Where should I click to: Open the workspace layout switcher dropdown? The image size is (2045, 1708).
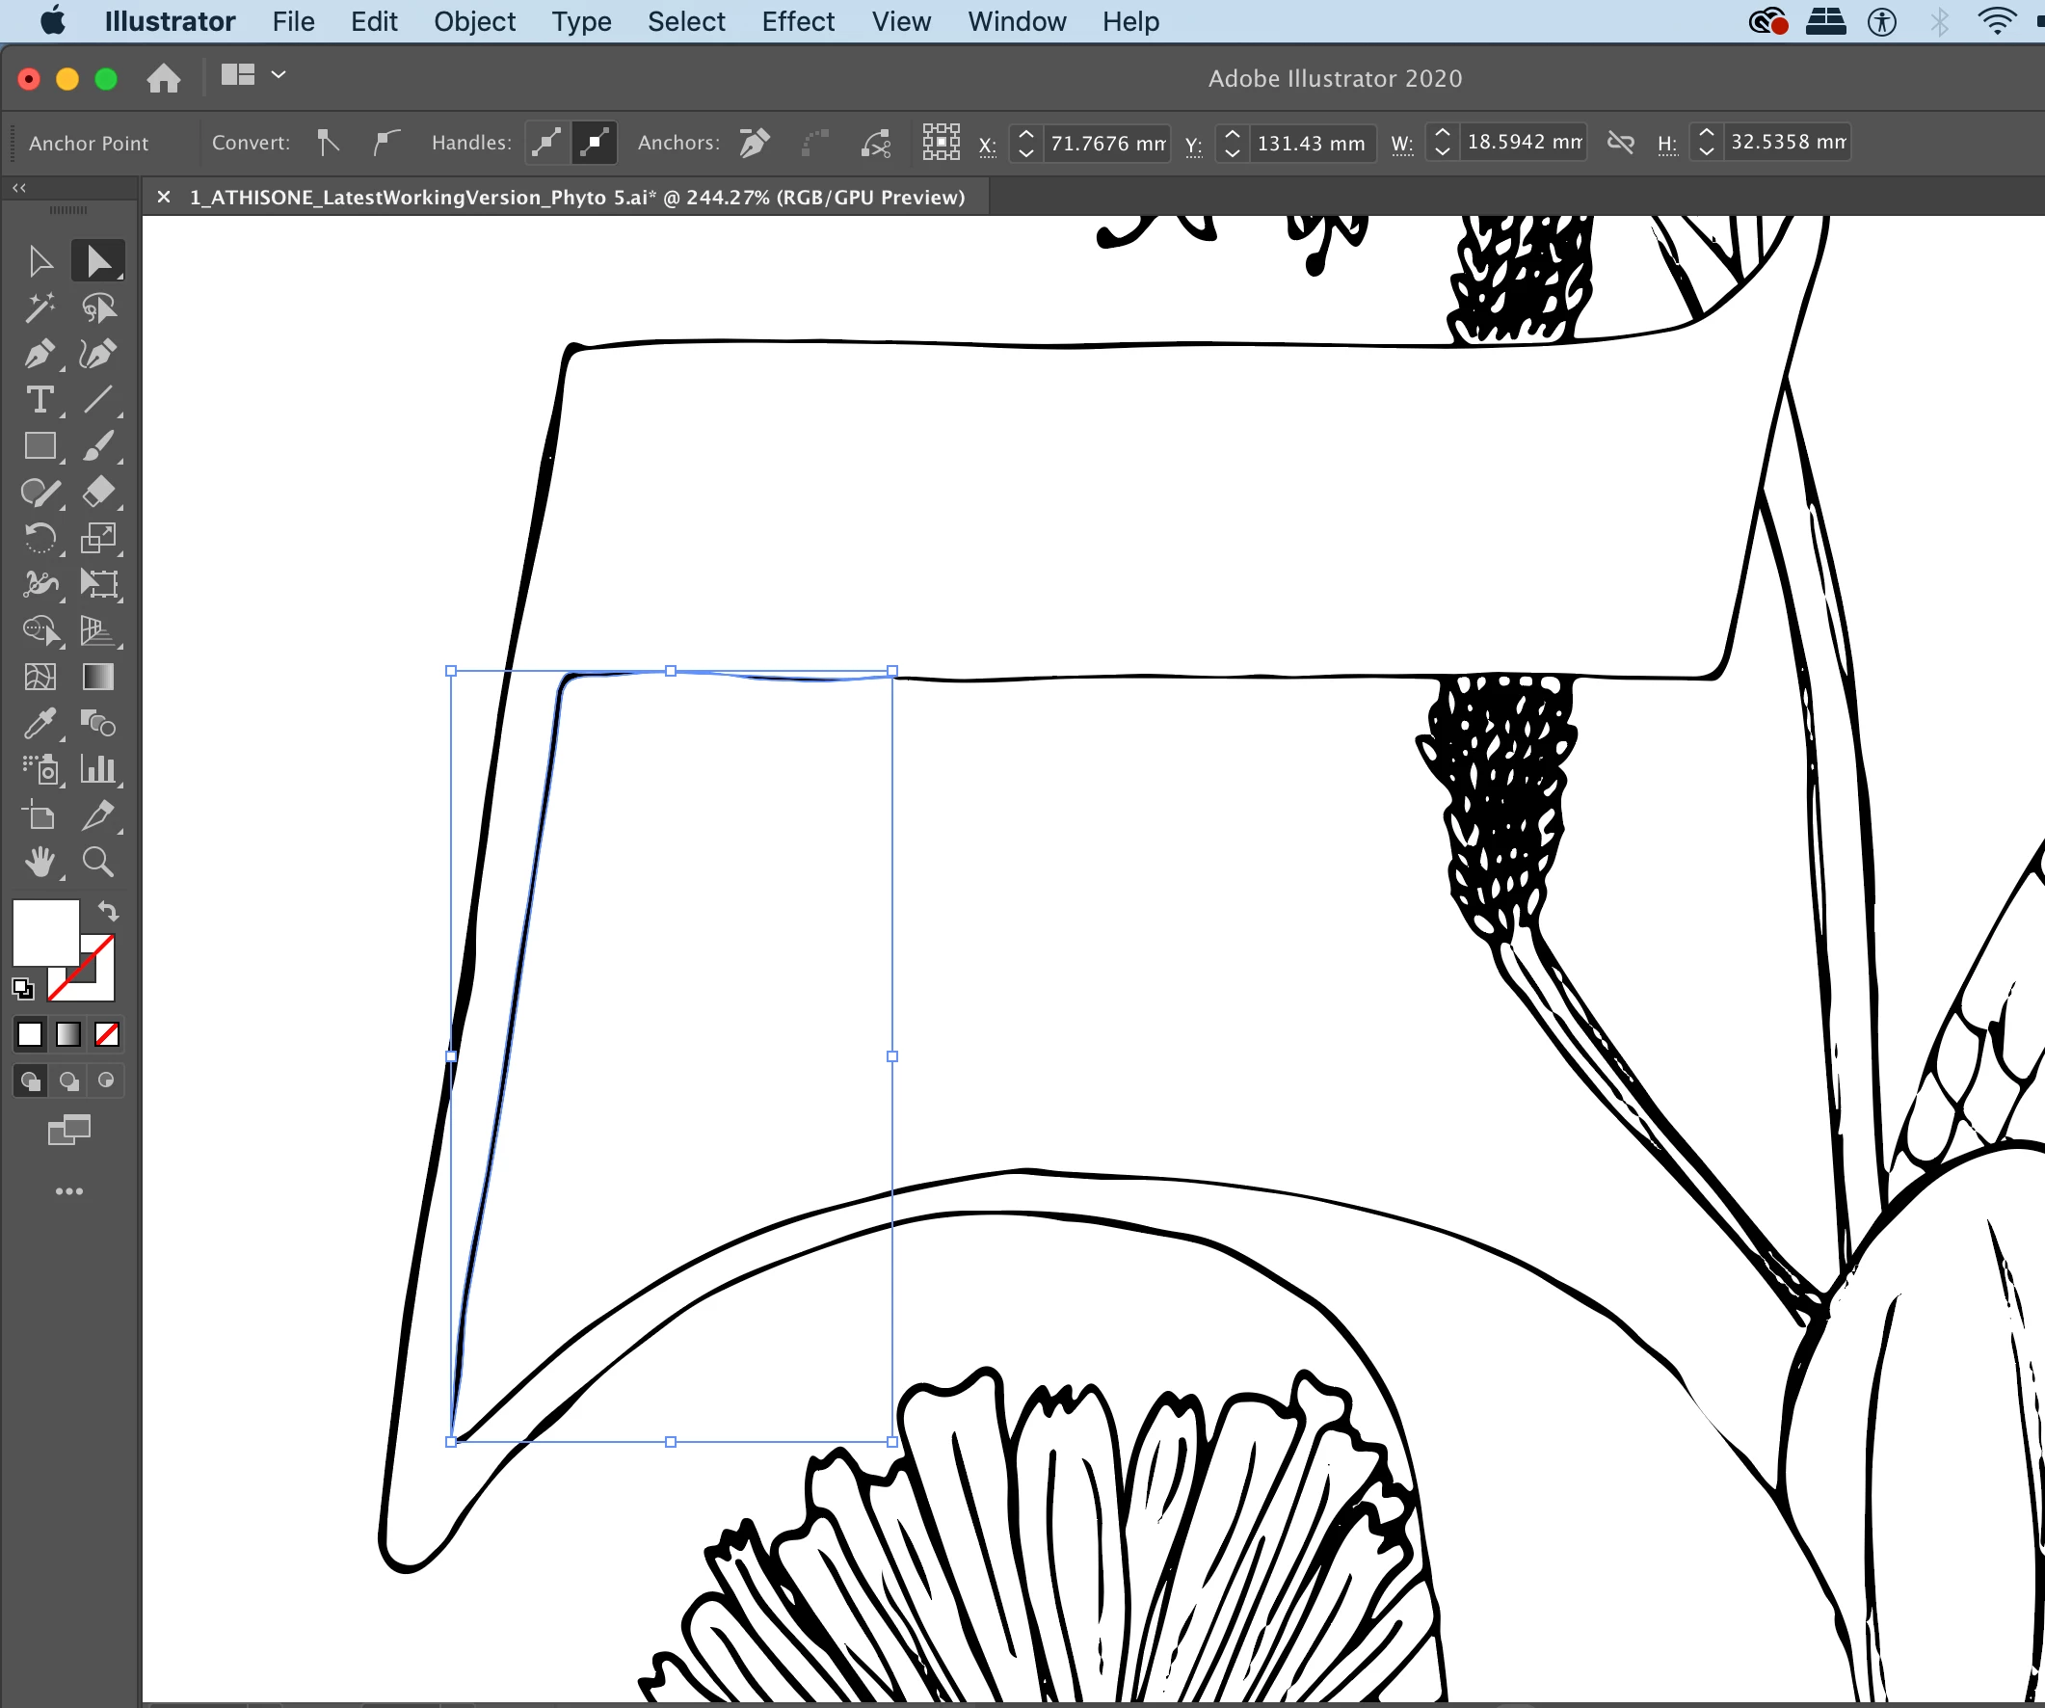click(x=278, y=75)
